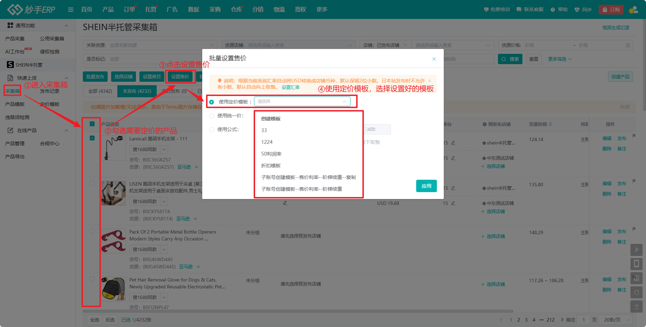
Task: Click the SHEIN半托管 logo icon in sidebar
Action: [10, 65]
